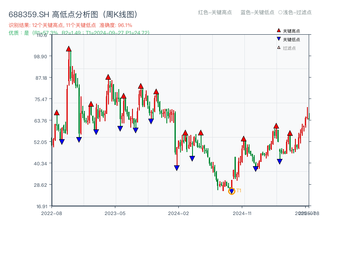This screenshot has width=343, height=257.
Task: Click the red 关键高点 triangle icon in legend
Action: pyautogui.click(x=279, y=30)
